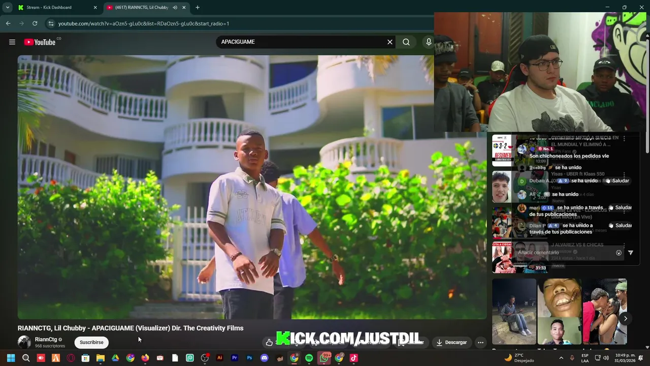Send the comment with paper-plane icon
The image size is (650, 366).
click(631, 253)
